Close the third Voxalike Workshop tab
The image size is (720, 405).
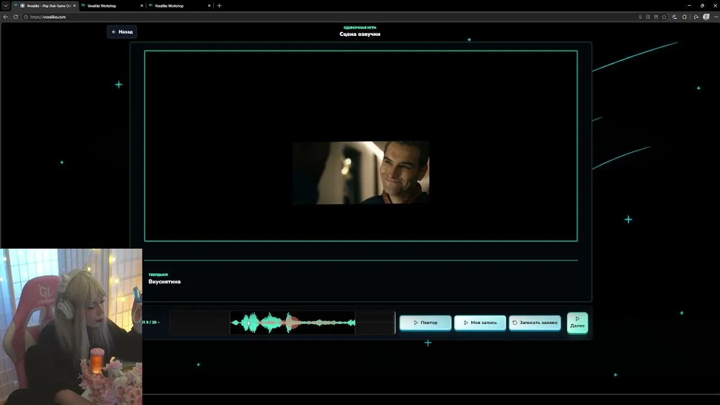pos(209,6)
